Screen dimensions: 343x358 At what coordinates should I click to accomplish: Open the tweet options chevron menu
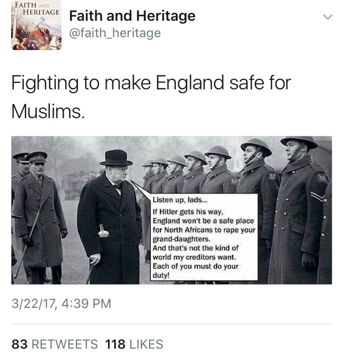coord(328,17)
